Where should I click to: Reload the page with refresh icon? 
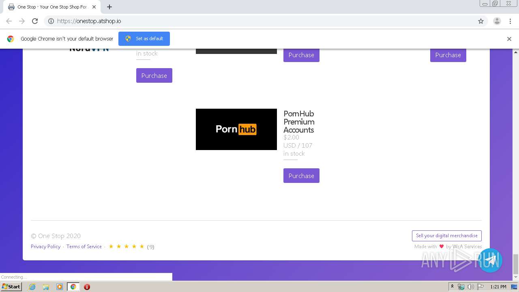(x=35, y=21)
